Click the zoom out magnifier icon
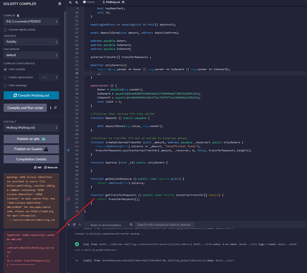 (x=70, y=2)
